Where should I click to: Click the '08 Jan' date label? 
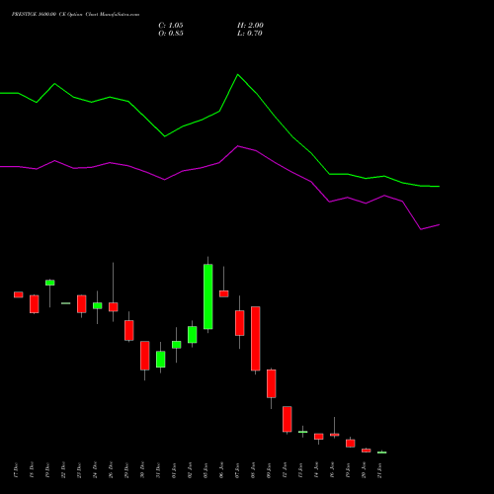pyautogui.click(x=253, y=470)
